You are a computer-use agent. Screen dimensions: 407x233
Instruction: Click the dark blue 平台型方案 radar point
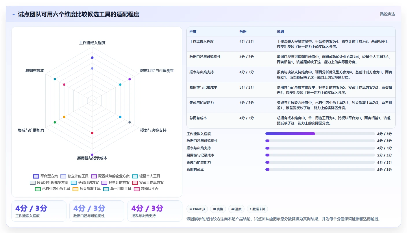pyautogui.click(x=92, y=58)
